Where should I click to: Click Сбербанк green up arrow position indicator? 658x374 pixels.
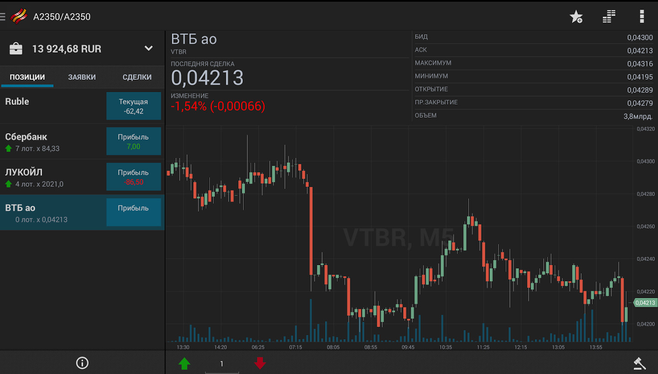(8, 148)
